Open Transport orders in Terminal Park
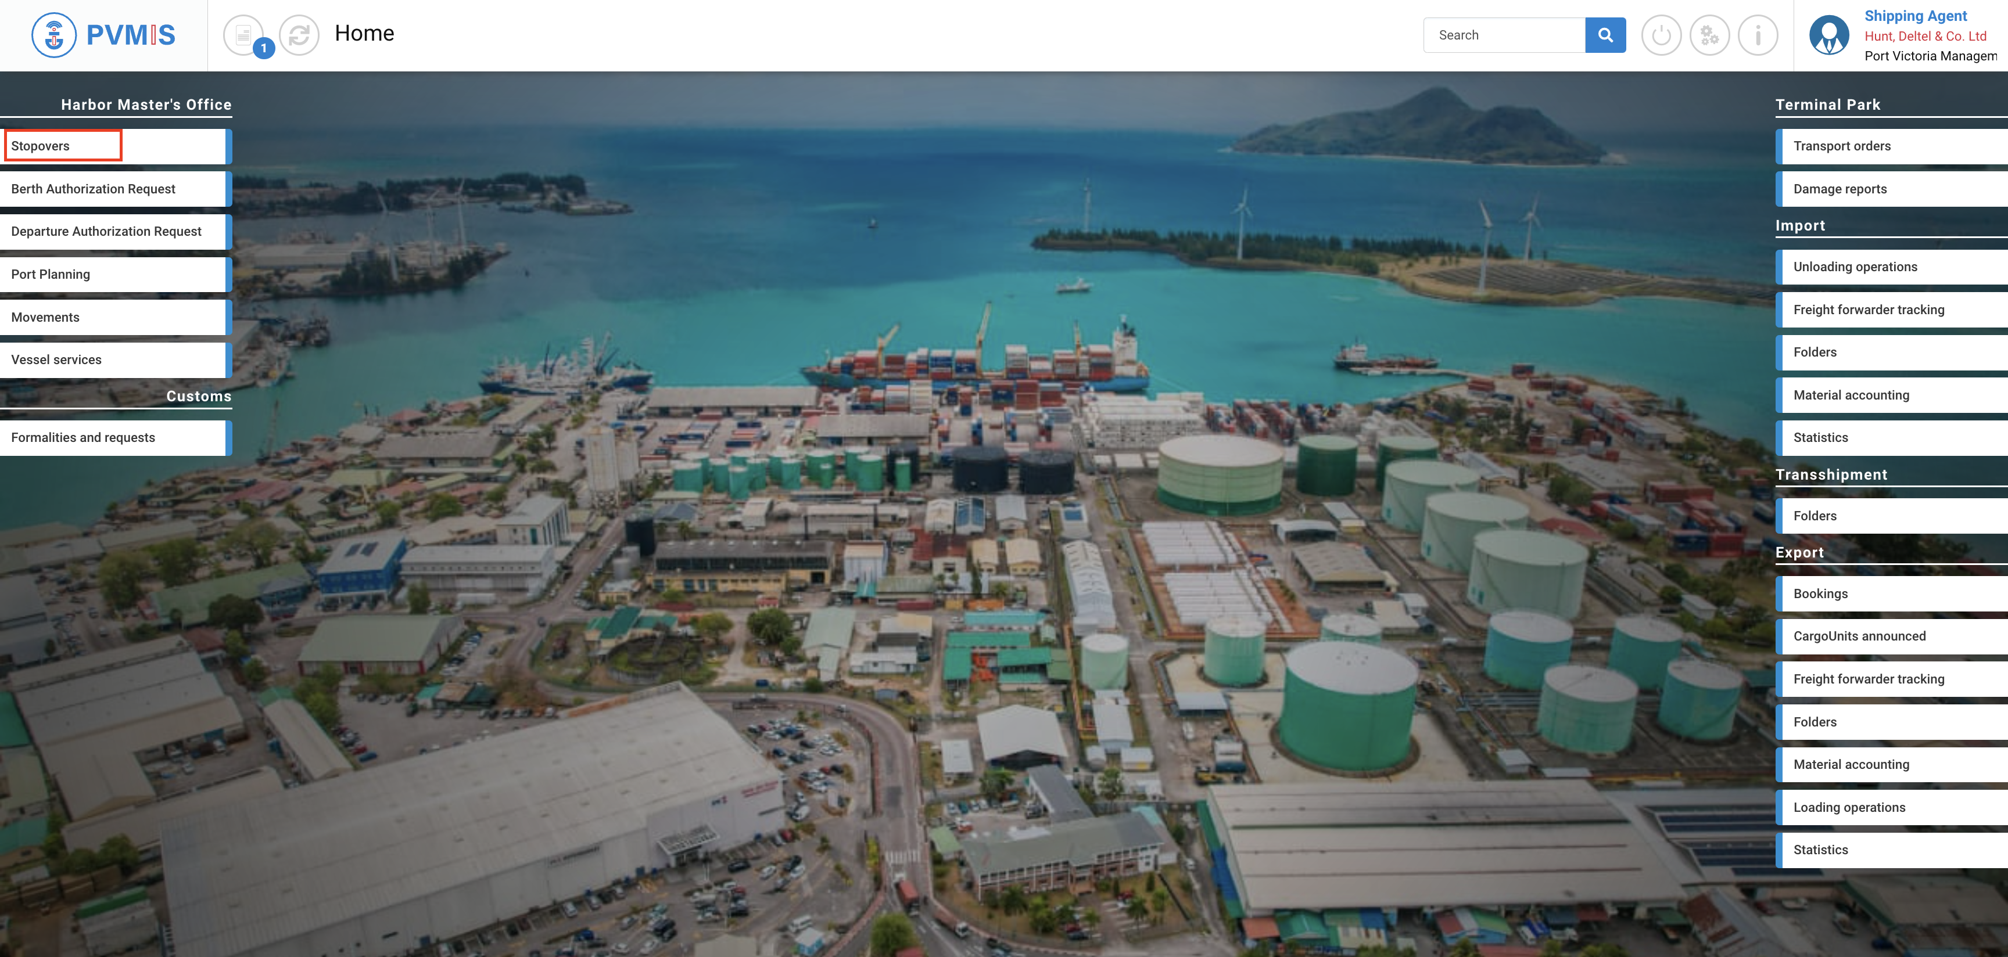 point(1841,146)
